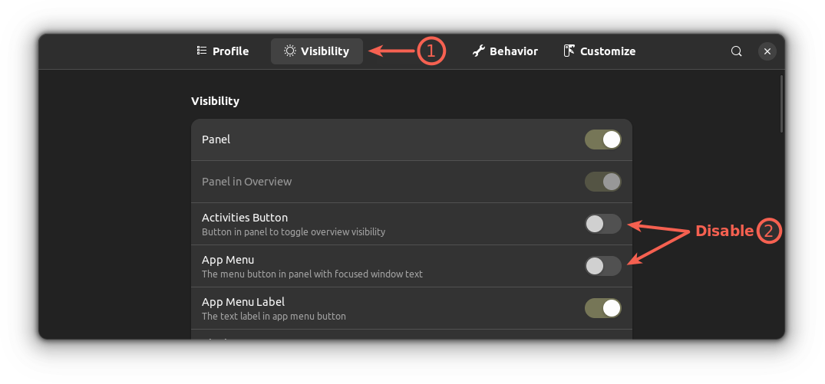Click the sun icon on the Visibility tab
This screenshot has width=825, height=384.
[x=290, y=51]
